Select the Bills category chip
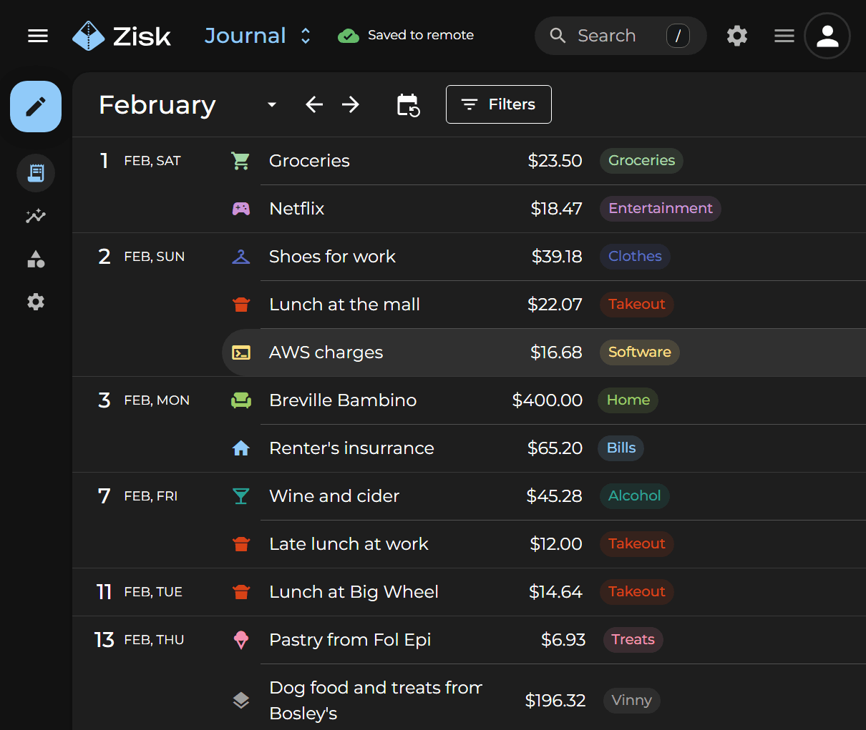This screenshot has width=866, height=730. coord(621,448)
